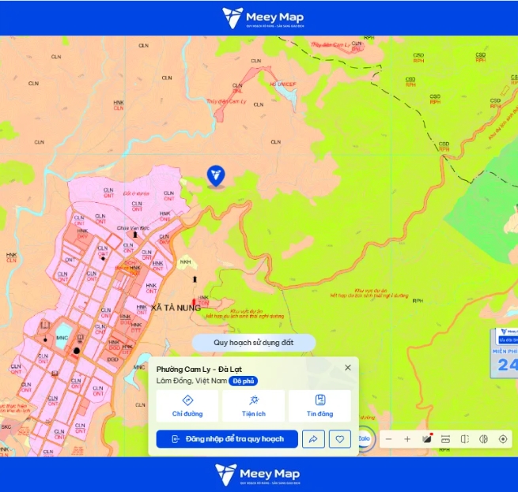518x492 pixels.
Task: Close the Phường Cam Ly info card
Action: (x=348, y=367)
